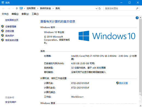
Task: Expand chevron after 系统和安全 breadcrumb
Action: [53, 8]
